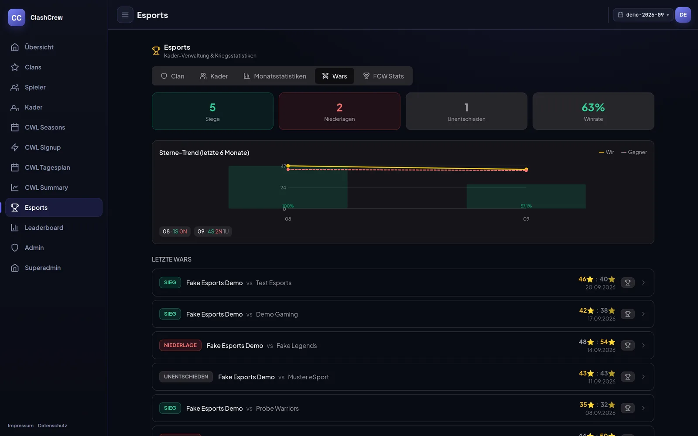698x436 pixels.
Task: Open Leaderboard from the sidebar
Action: [54, 228]
